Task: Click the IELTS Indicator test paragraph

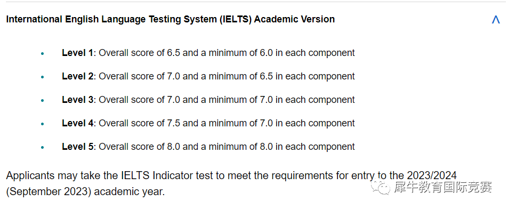Action: [x=232, y=184]
